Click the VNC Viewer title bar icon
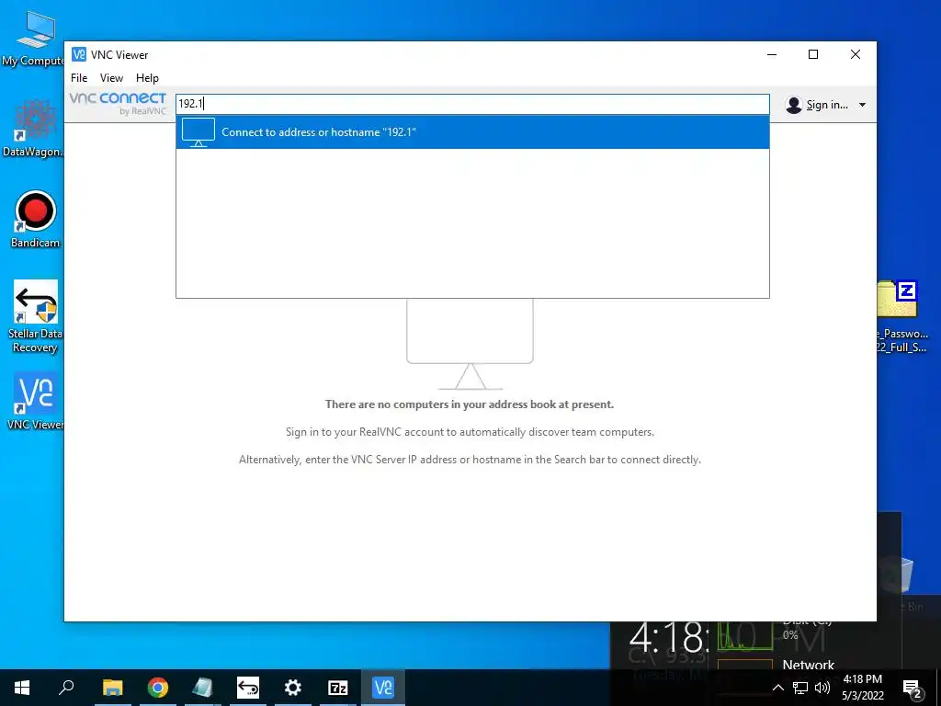Screen dimensions: 941x706 tap(79, 54)
